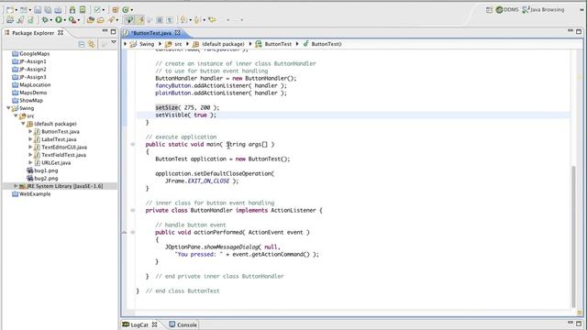
Task: Click the Open Type icon
Action: point(91,20)
